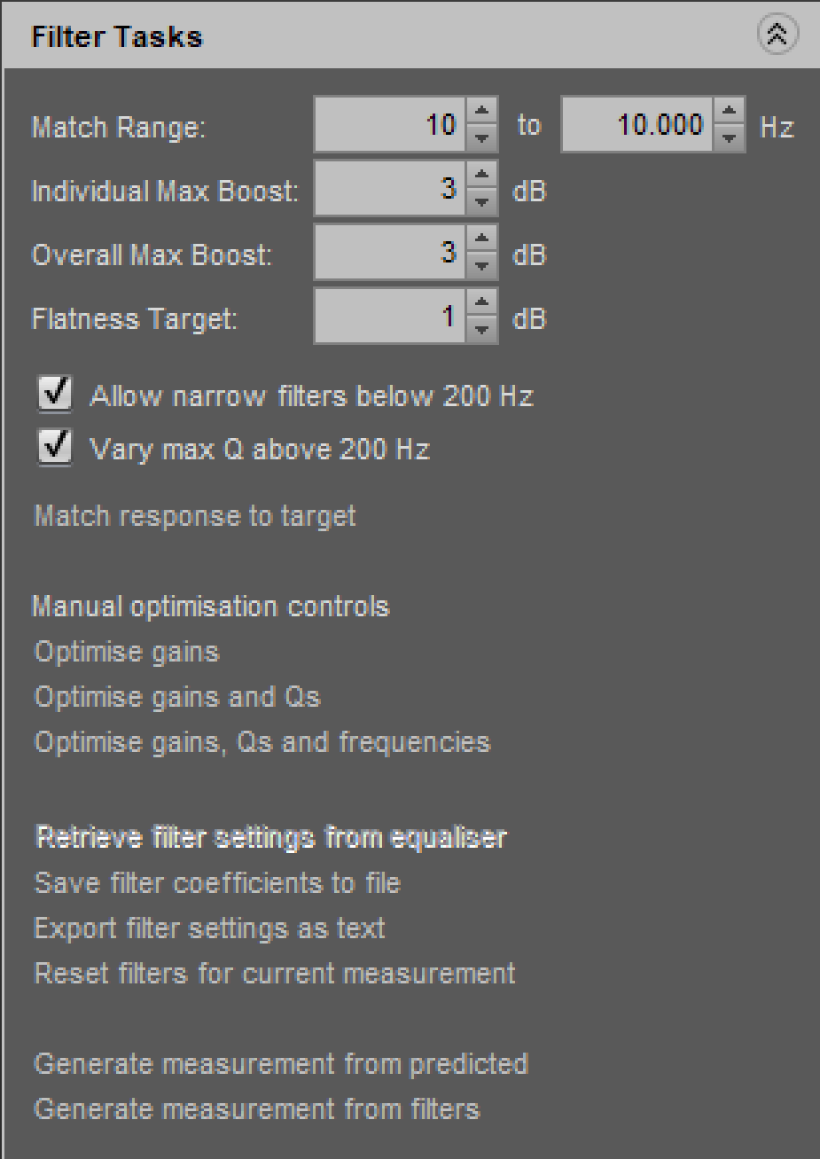Decrease Flatness Target value

(481, 328)
